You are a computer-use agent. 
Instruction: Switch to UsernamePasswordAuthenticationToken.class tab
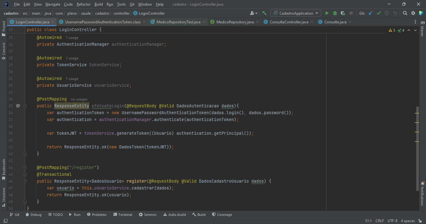pyautogui.click(x=103, y=22)
